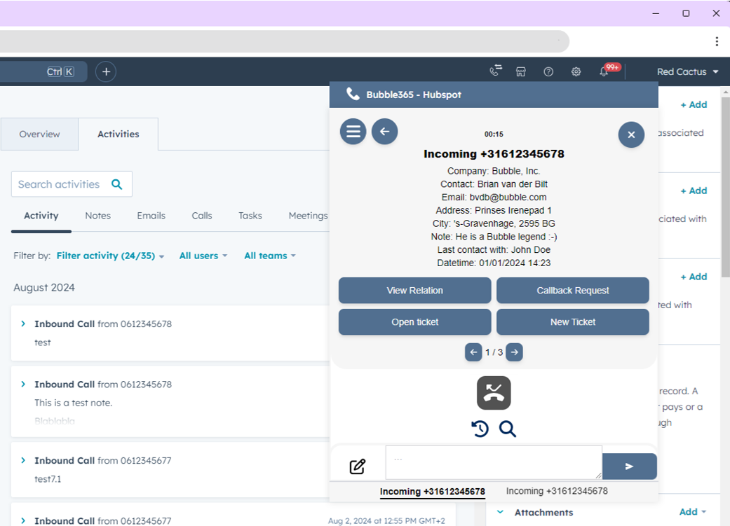Go to next contact match page
Screen dimensions: 730x526
click(515, 352)
